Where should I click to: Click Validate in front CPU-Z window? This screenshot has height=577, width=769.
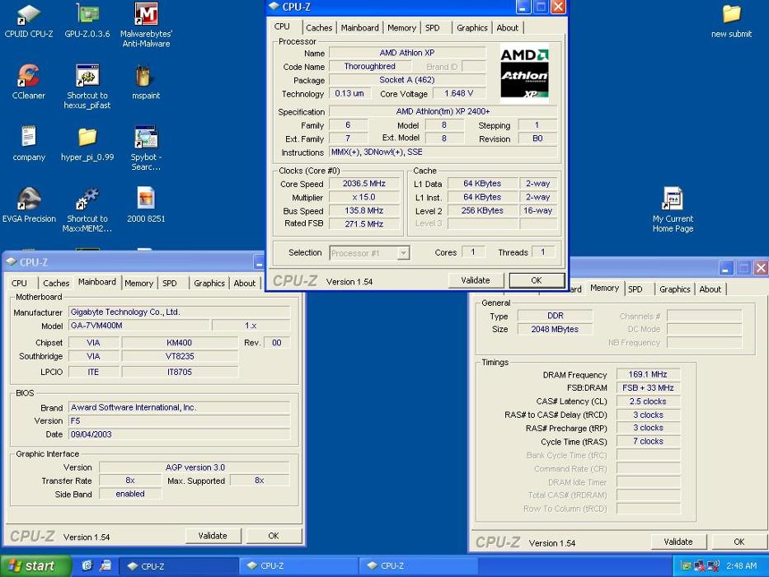476,280
